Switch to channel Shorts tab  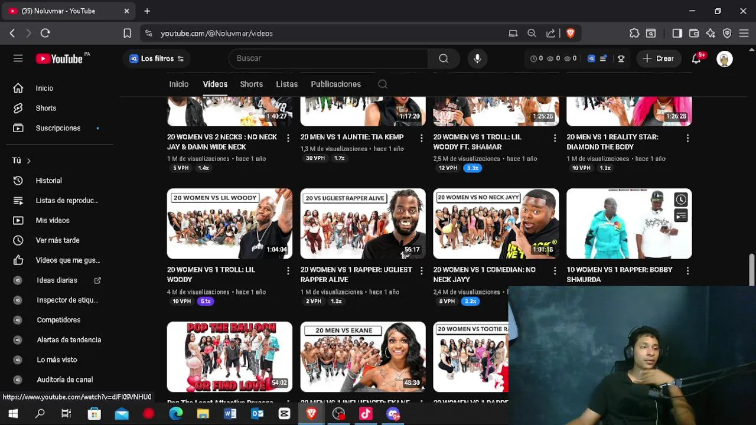pyautogui.click(x=251, y=84)
